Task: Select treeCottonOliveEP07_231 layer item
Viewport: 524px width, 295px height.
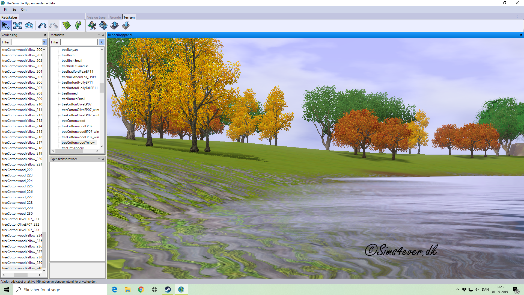Action: [21, 219]
